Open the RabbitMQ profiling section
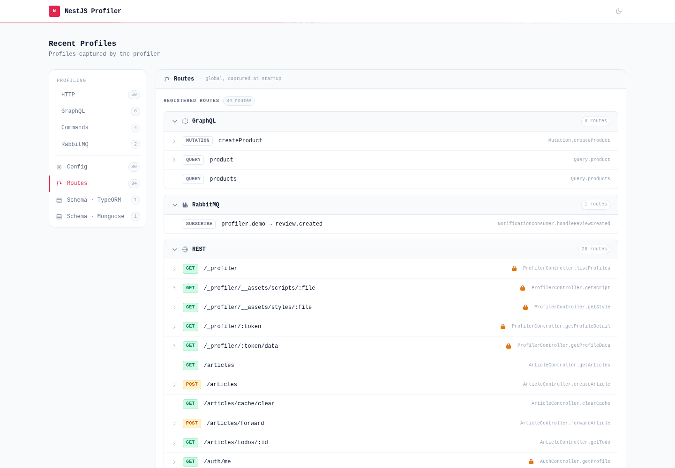The image size is (675, 468). (x=97, y=144)
